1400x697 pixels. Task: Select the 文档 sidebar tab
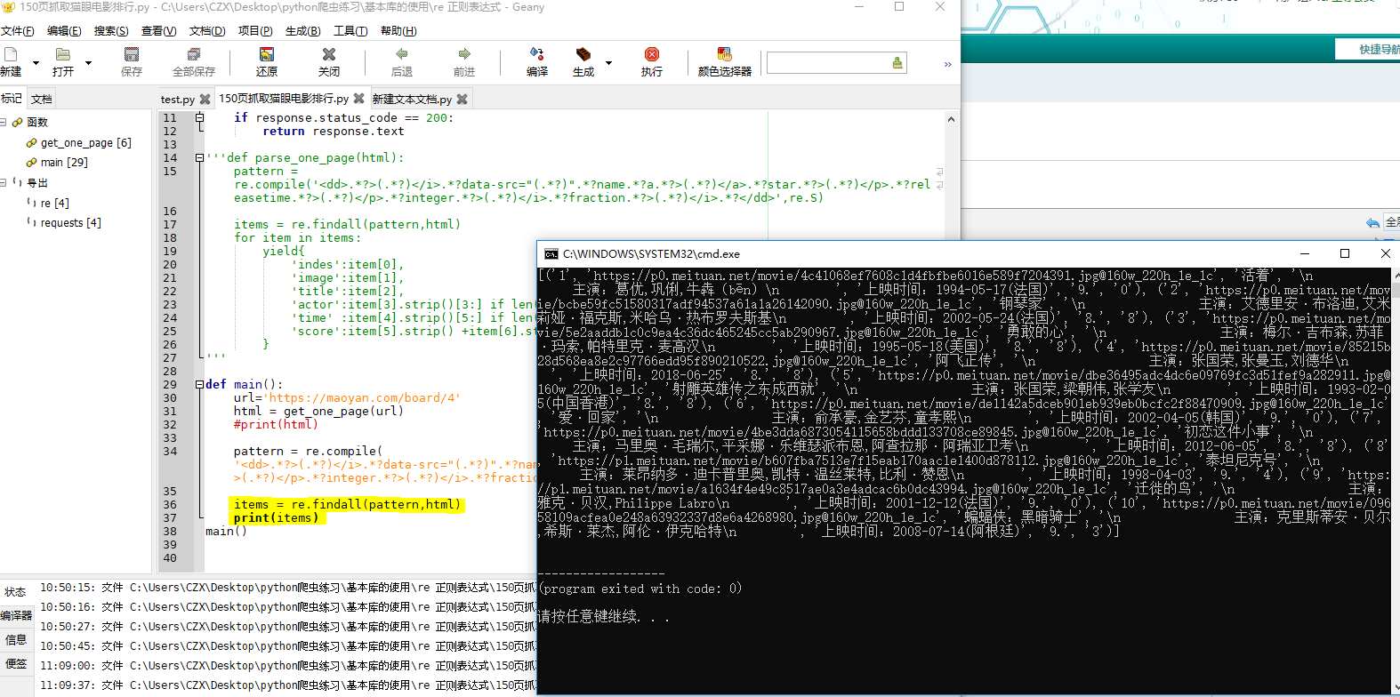click(x=41, y=99)
